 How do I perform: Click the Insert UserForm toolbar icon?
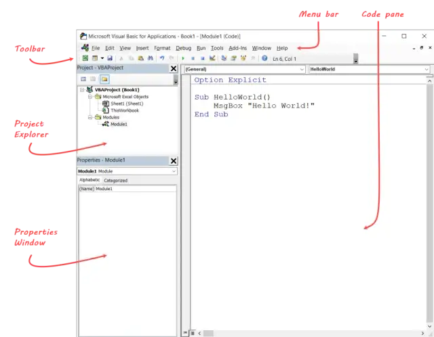(95, 58)
